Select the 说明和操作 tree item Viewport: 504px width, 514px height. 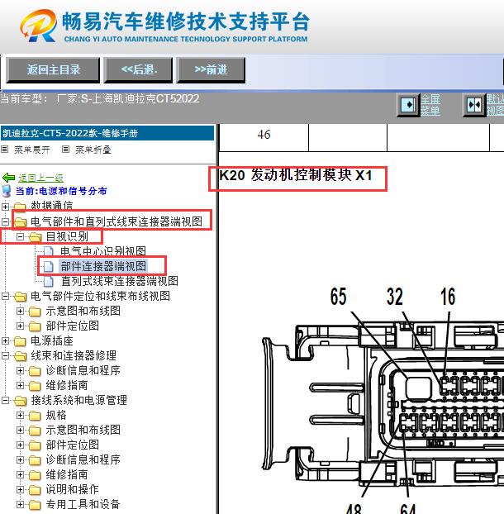coord(72,489)
